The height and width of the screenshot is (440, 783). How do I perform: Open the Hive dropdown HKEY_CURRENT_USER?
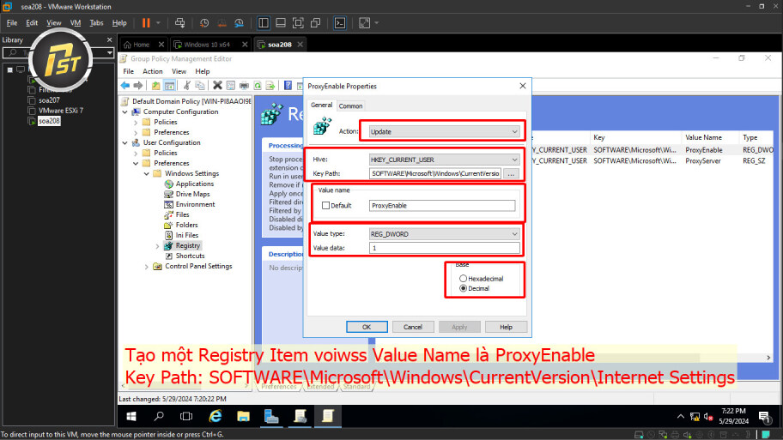(x=445, y=160)
